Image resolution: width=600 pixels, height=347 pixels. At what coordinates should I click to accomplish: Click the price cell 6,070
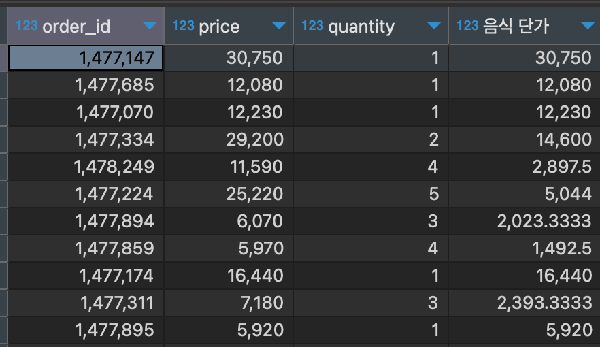click(x=229, y=220)
